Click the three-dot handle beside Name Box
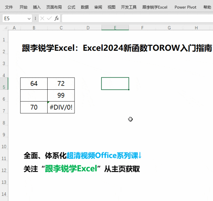Viewport: 213px width, 201px height. (x=35, y=18)
